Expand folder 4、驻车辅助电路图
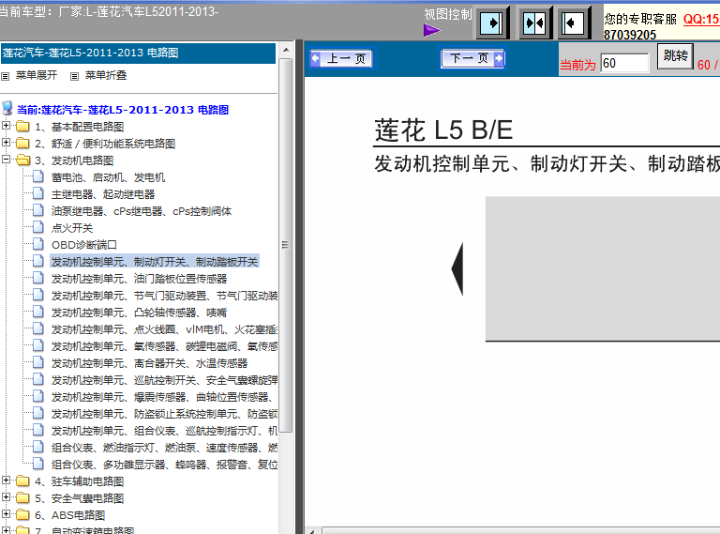Screen dimensions: 720x534 (x=6, y=480)
